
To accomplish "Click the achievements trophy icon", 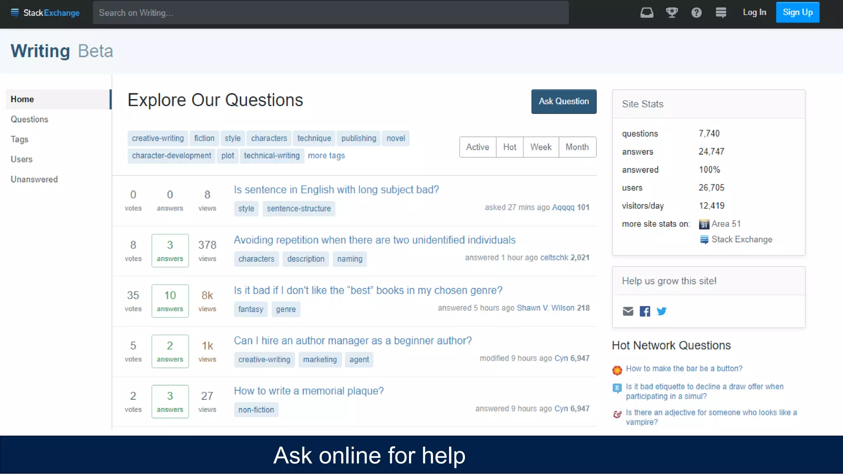I will 672,13.
